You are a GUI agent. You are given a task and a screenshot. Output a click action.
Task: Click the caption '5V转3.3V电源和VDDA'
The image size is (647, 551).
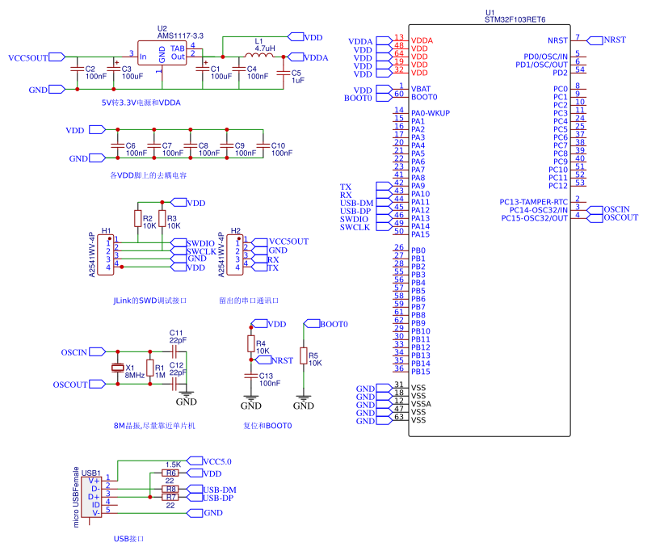point(141,103)
